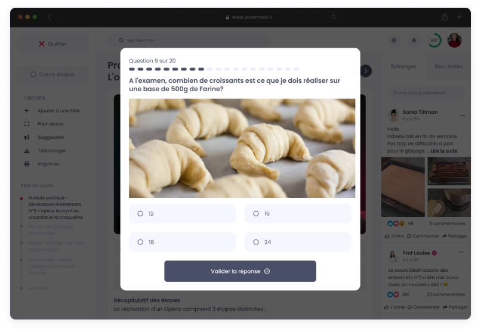Open 6 commentaires link
481x332 pixels.
coord(447,224)
